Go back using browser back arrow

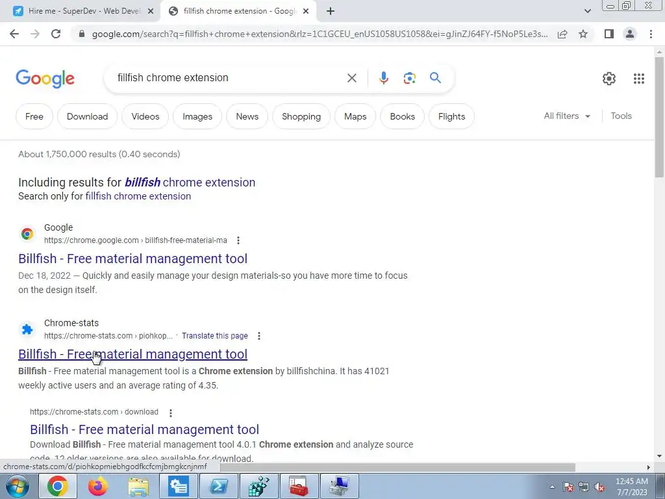point(14,34)
